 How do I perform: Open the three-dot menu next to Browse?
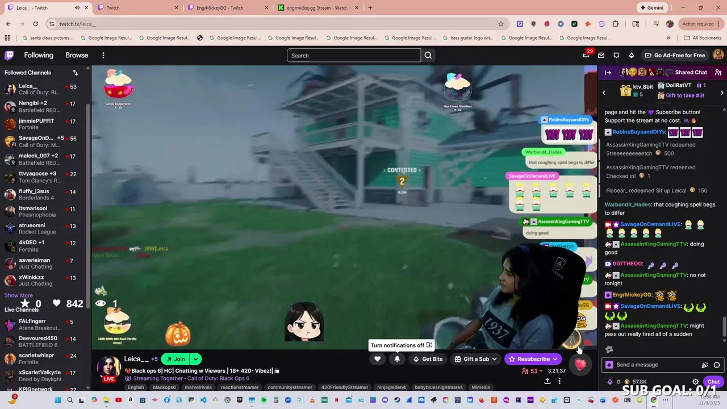click(103, 55)
